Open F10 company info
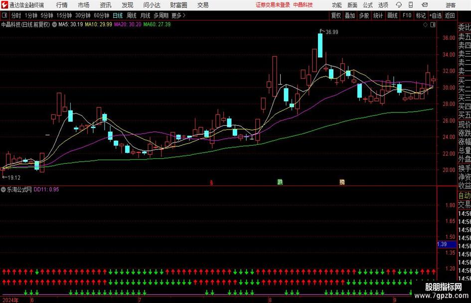This screenshot has width=471, height=303. 407,15
